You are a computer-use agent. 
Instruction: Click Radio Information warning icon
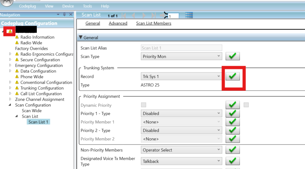point(17,37)
